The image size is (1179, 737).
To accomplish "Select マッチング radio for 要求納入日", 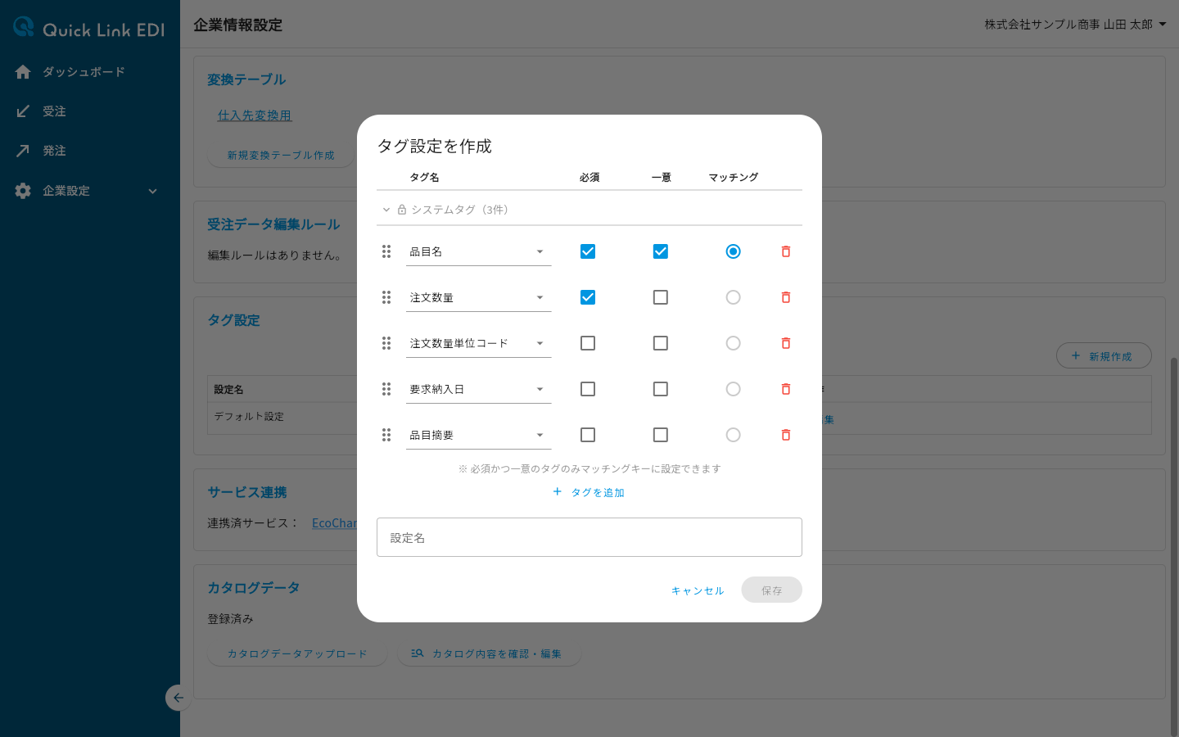I will (x=734, y=389).
